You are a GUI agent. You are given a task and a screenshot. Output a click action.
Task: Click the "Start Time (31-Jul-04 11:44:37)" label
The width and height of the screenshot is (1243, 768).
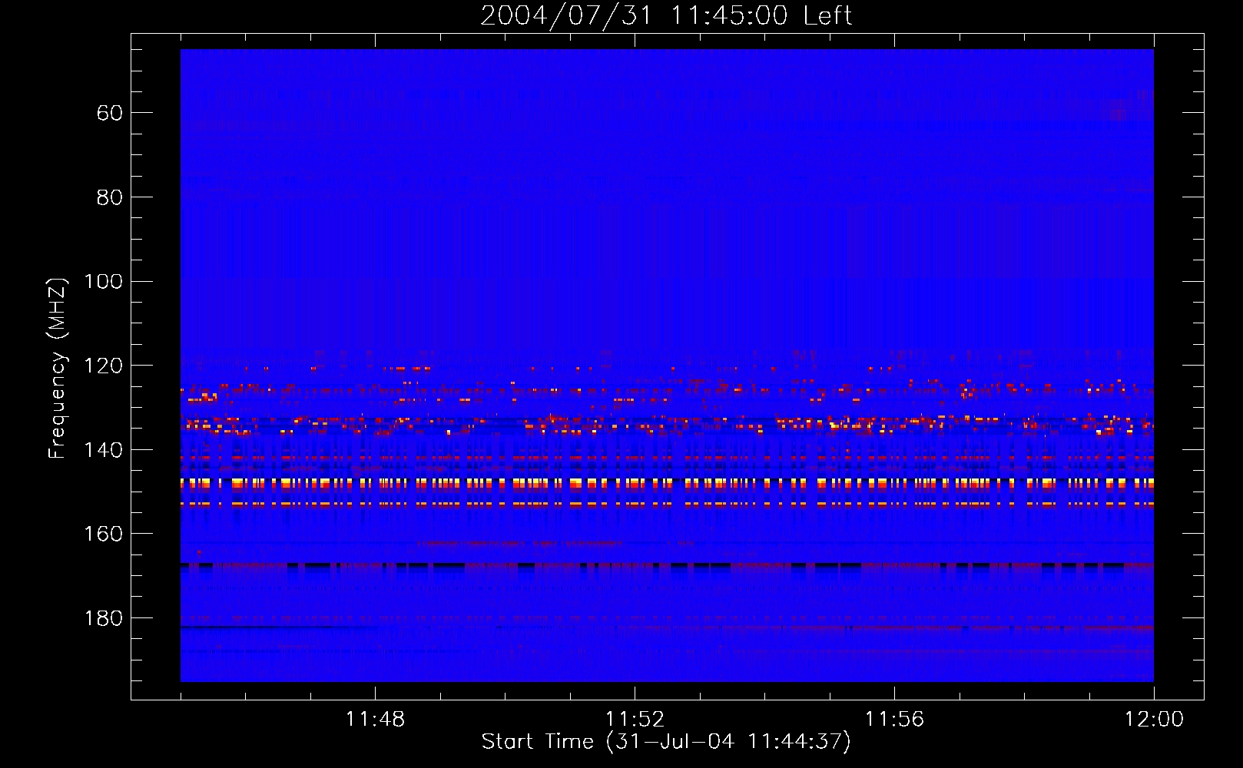tap(666, 742)
